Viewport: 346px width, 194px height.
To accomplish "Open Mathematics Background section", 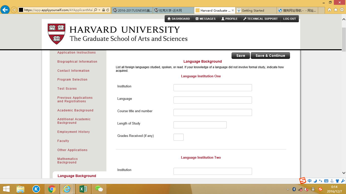I will click(68, 161).
